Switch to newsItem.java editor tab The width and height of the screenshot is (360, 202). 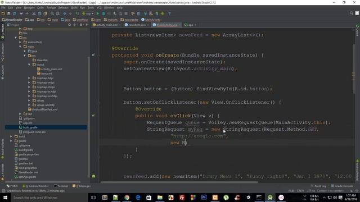click(137, 25)
